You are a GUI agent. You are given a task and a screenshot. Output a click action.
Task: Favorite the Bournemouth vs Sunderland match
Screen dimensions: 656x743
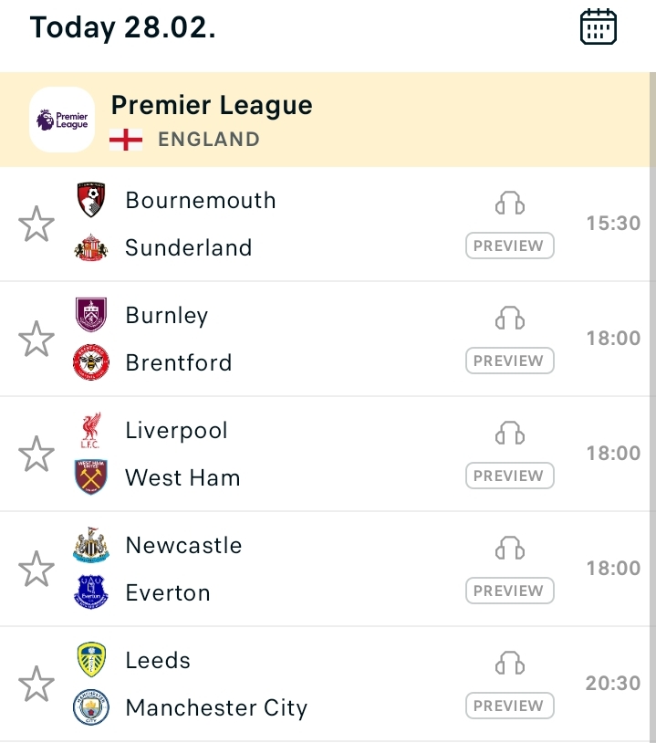tap(36, 225)
